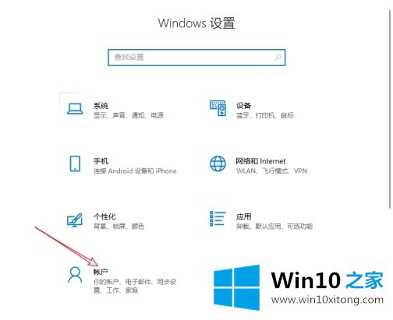Click the magnifier icon in search box

point(278,58)
